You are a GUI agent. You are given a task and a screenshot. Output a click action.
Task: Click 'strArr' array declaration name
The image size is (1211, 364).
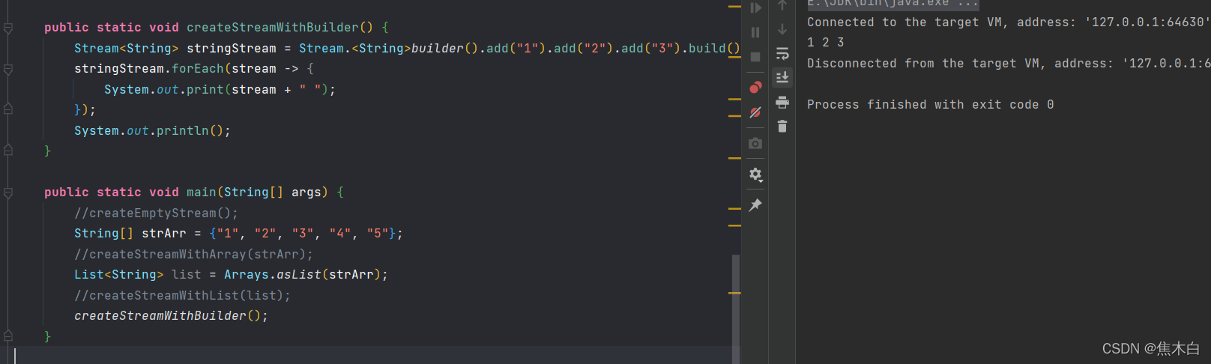click(x=164, y=234)
